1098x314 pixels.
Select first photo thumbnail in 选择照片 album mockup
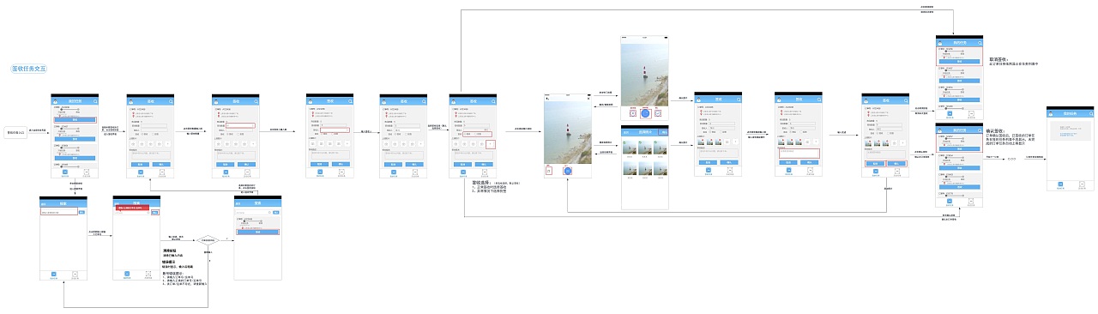tap(630, 148)
